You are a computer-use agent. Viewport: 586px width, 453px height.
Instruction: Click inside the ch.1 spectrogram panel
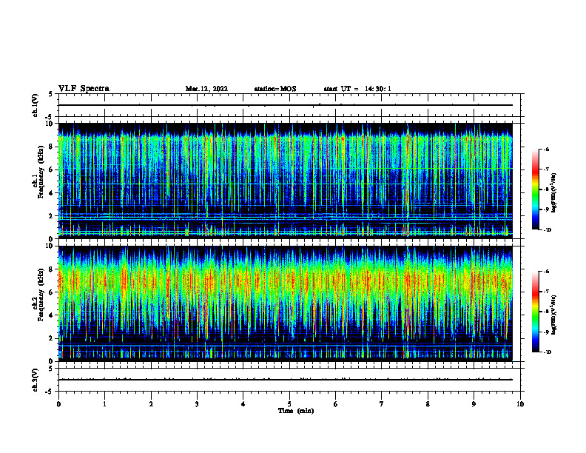[x=285, y=181]
